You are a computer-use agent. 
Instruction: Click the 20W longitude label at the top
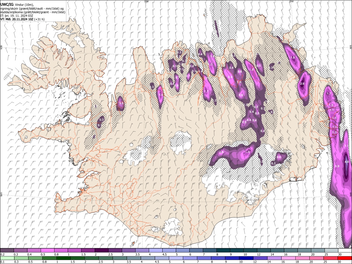tap(146, 1)
